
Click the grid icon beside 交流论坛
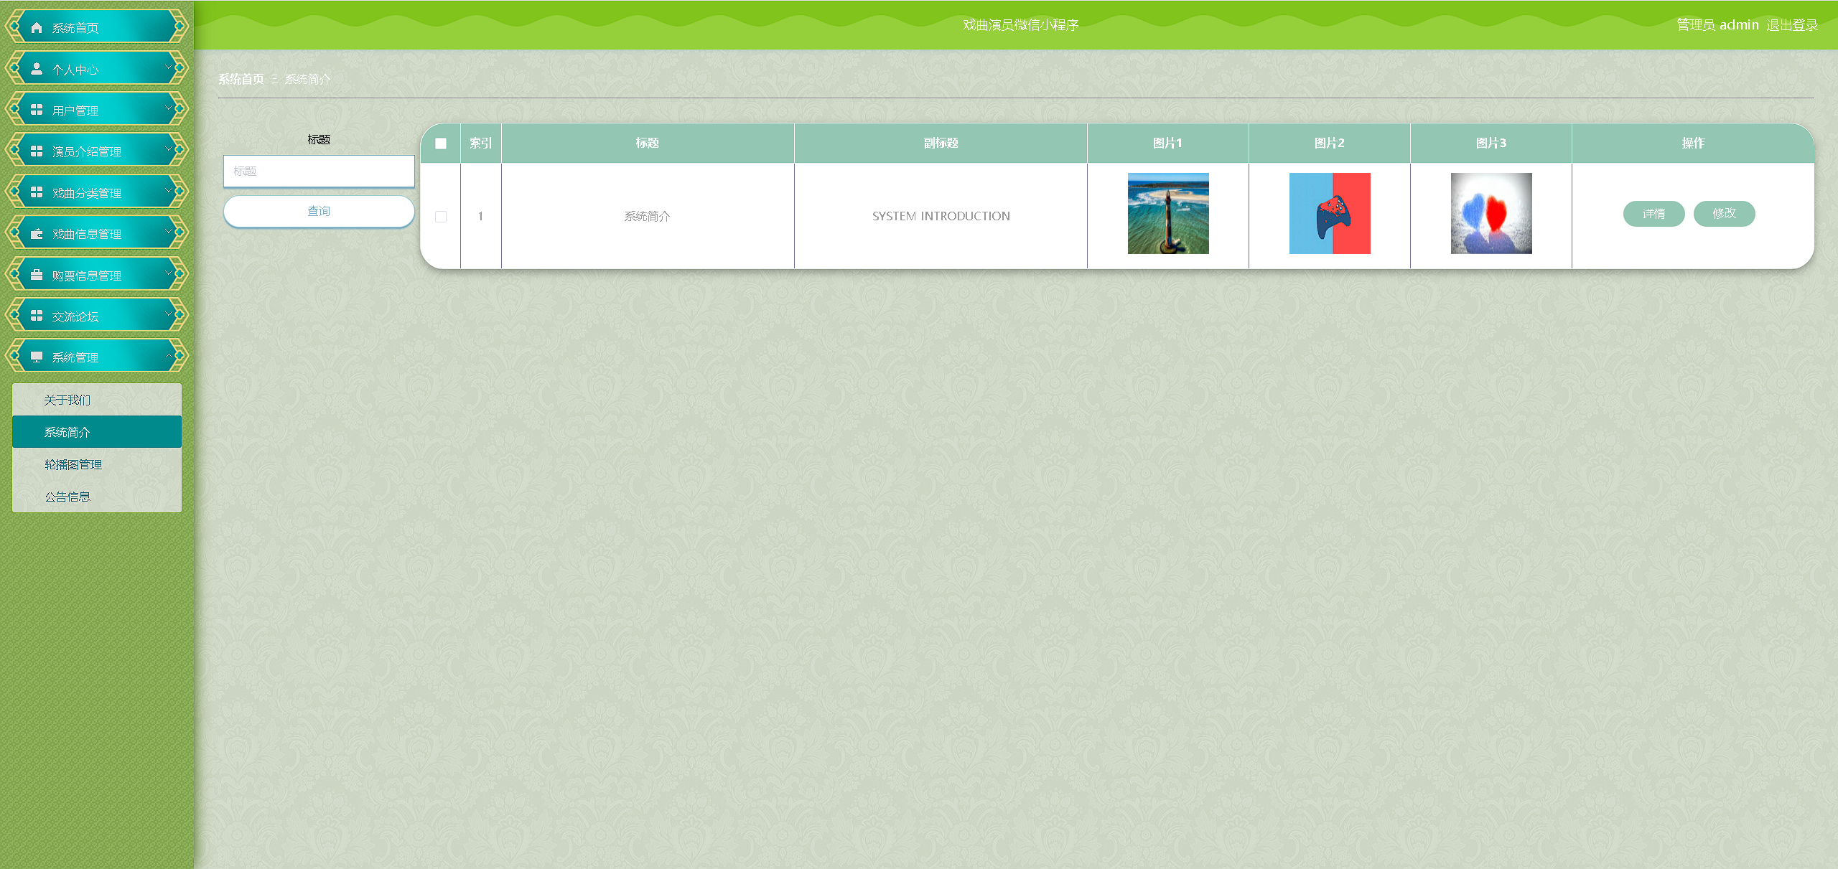coord(37,316)
